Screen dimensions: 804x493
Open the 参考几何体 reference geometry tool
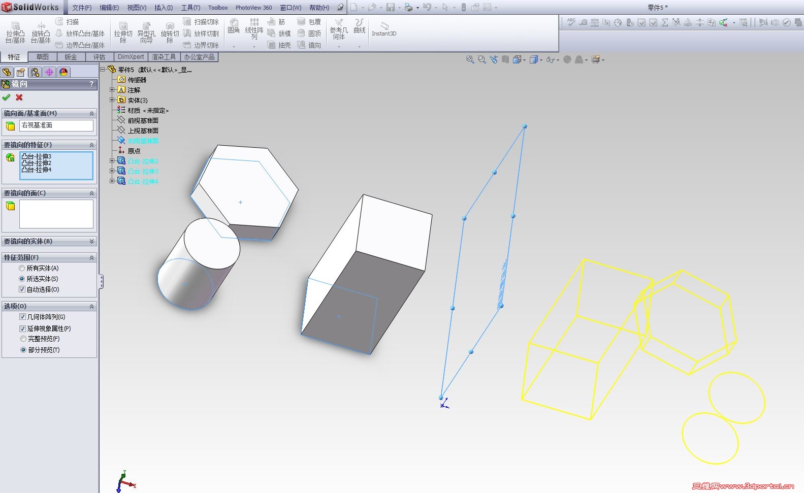pos(339,29)
